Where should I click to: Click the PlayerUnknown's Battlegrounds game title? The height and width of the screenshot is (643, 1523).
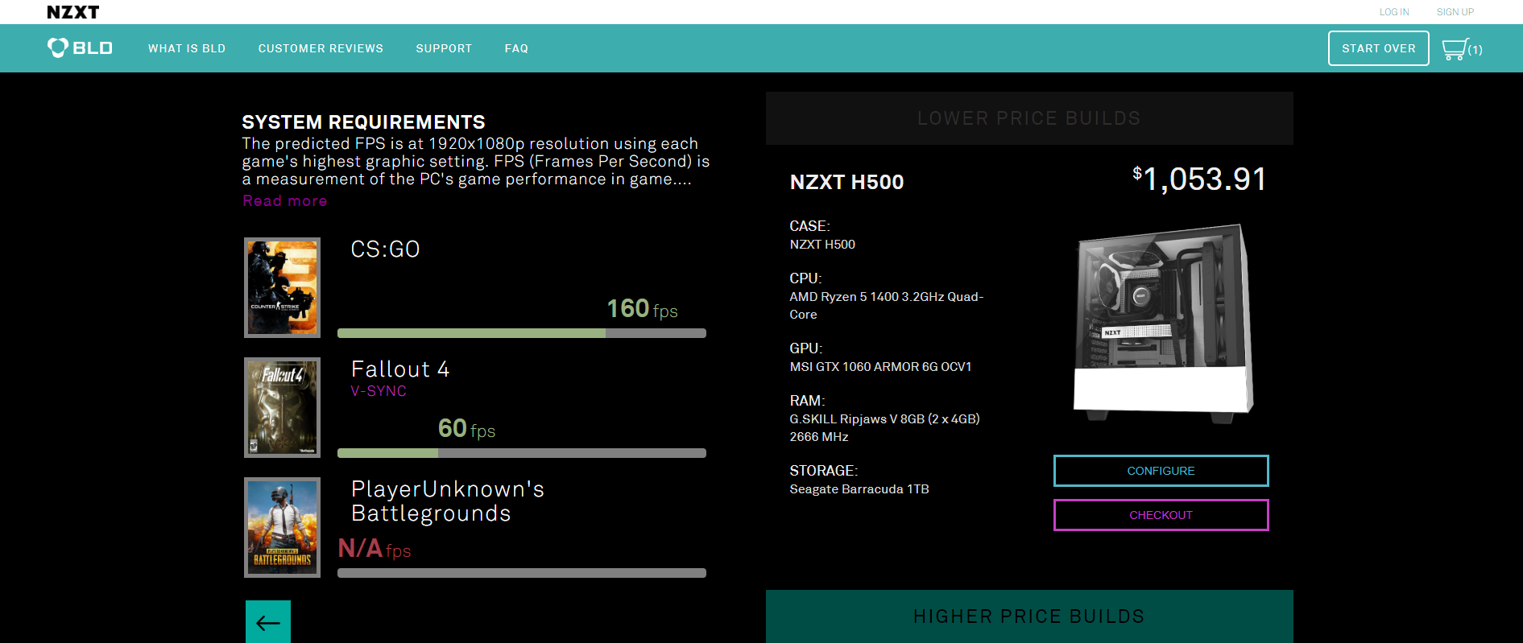pos(448,501)
